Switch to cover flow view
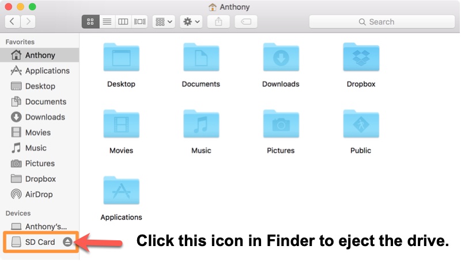Image resolution: width=461 pixels, height=261 pixels. [x=139, y=22]
